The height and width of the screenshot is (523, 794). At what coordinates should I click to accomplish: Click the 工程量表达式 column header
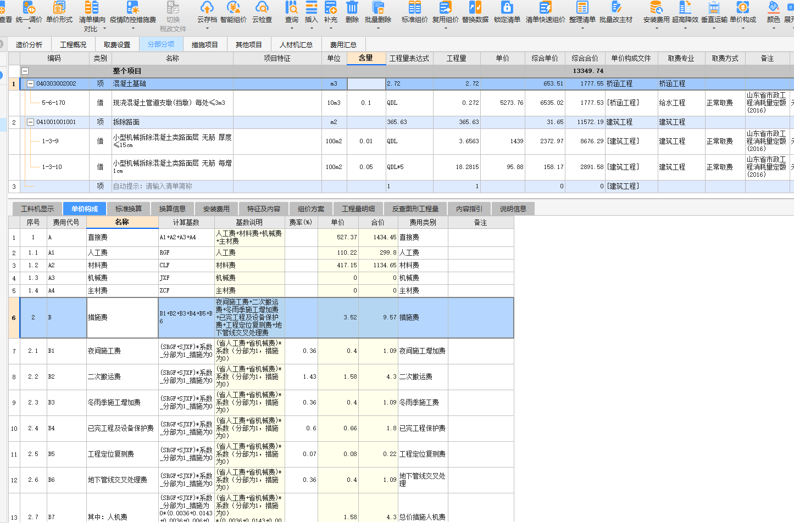[x=409, y=58]
